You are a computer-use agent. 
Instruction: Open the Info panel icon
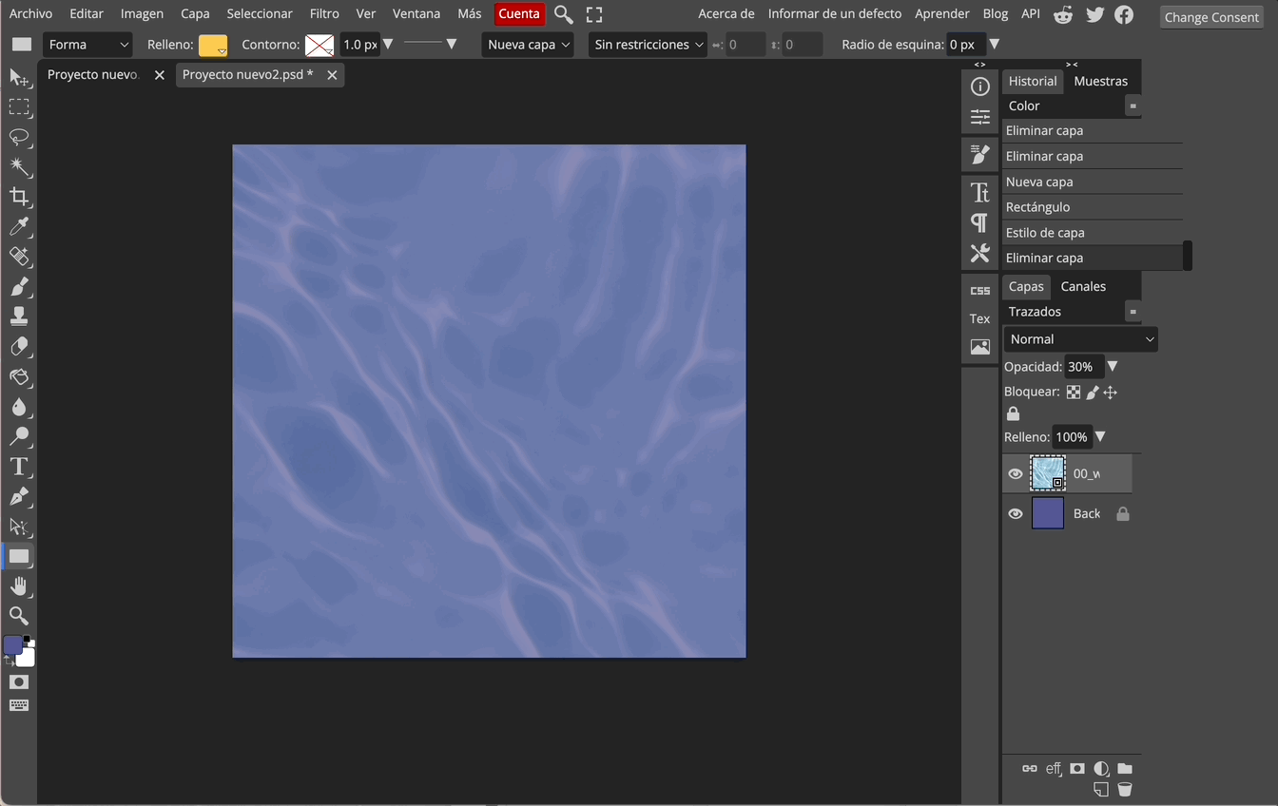[x=980, y=86]
